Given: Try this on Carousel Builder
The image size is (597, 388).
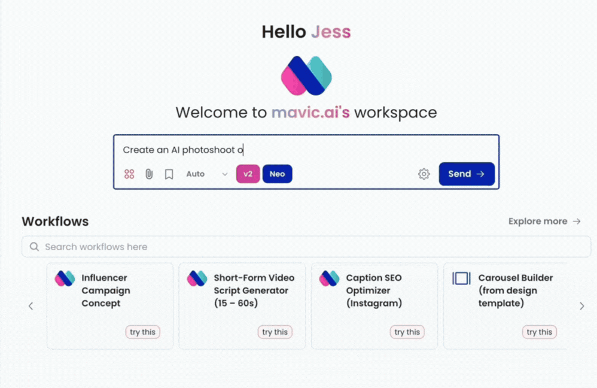Looking at the screenshot, I should (x=539, y=332).
